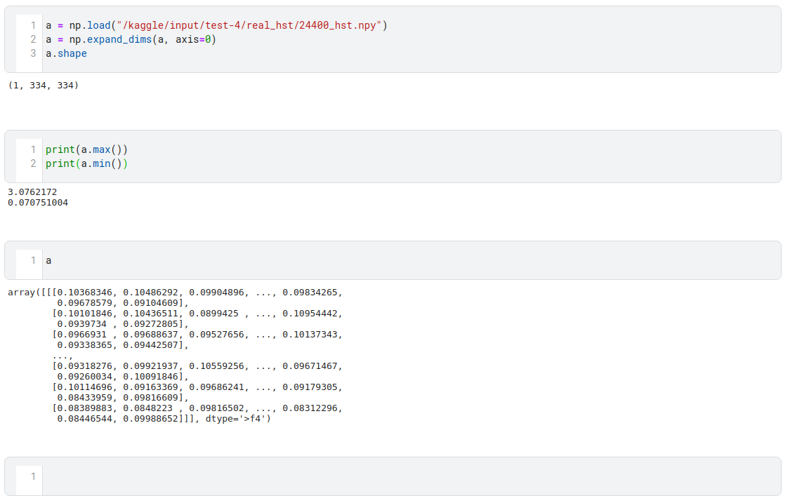Click line number 2 in the print cell
This screenshot has height=496, width=802.
(x=32, y=163)
